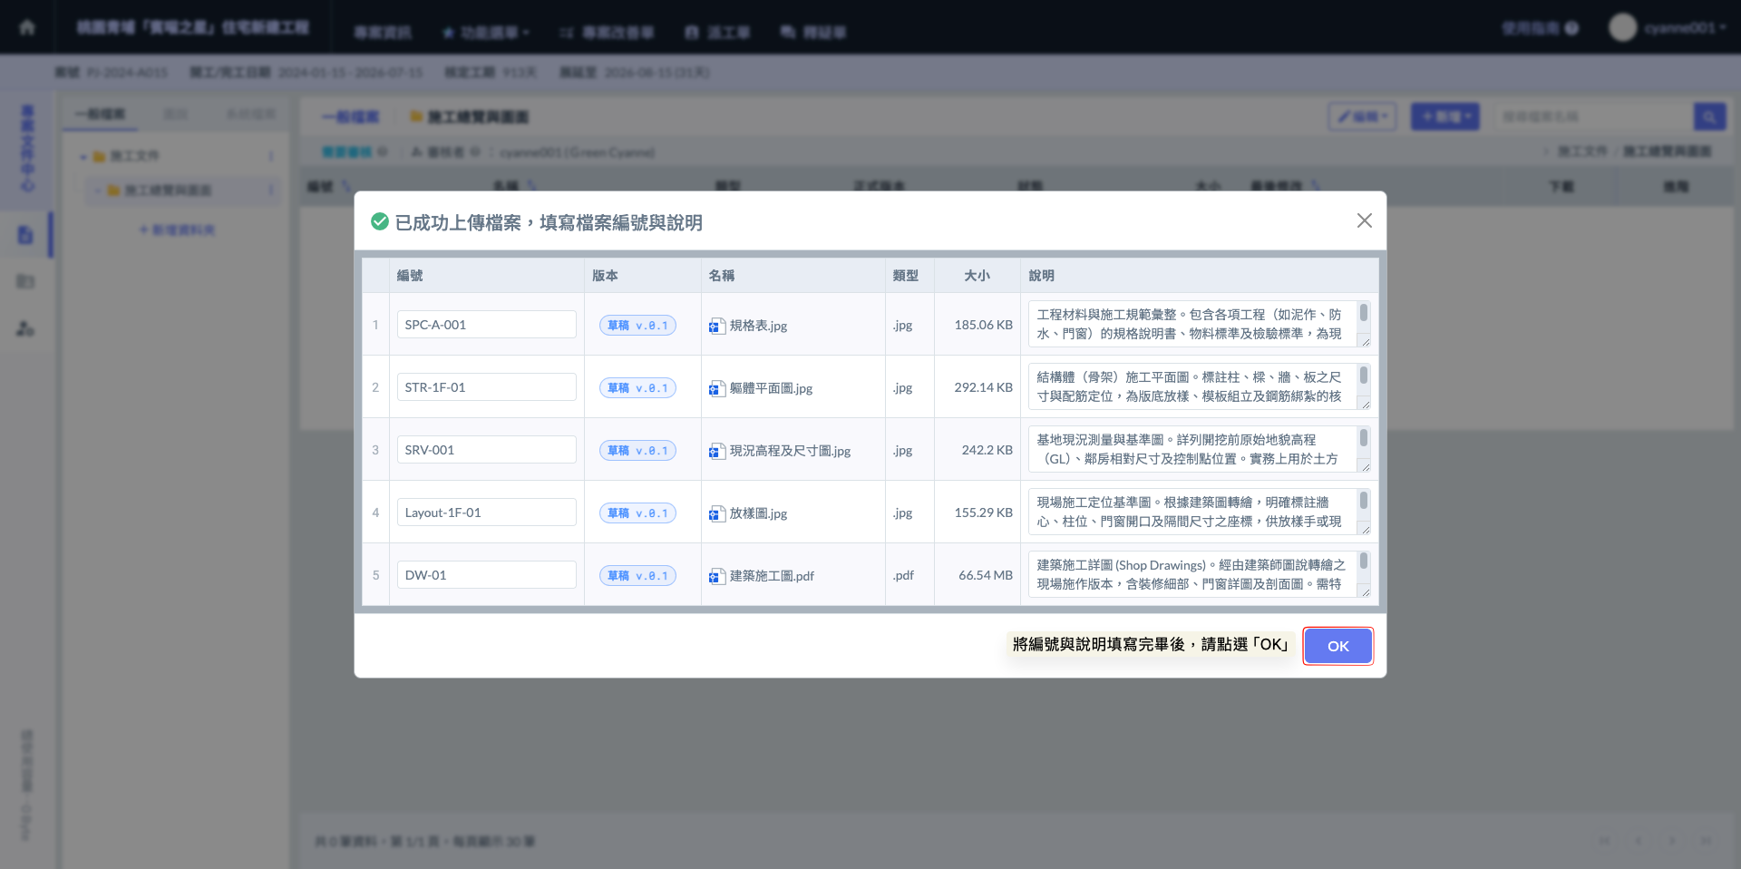This screenshot has width=1741, height=869.
Task: Click the file icon next to 放樣圖.jpg
Action: click(716, 513)
